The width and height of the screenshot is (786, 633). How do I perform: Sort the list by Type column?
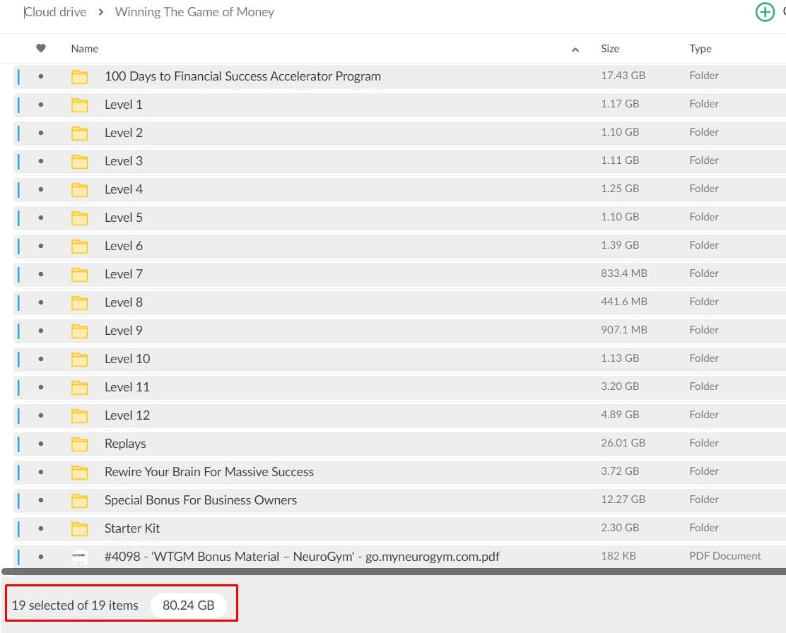(700, 49)
